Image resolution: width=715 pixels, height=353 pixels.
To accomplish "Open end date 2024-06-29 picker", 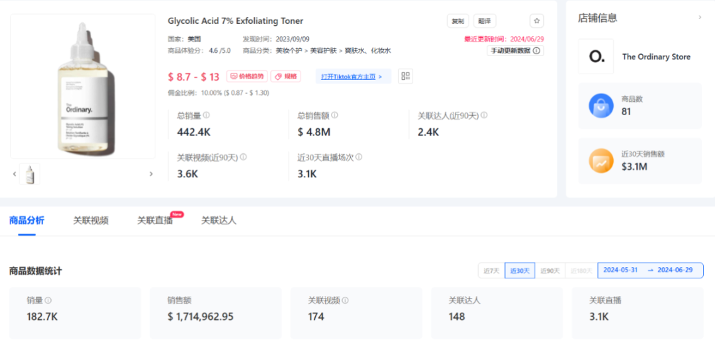I will [675, 270].
